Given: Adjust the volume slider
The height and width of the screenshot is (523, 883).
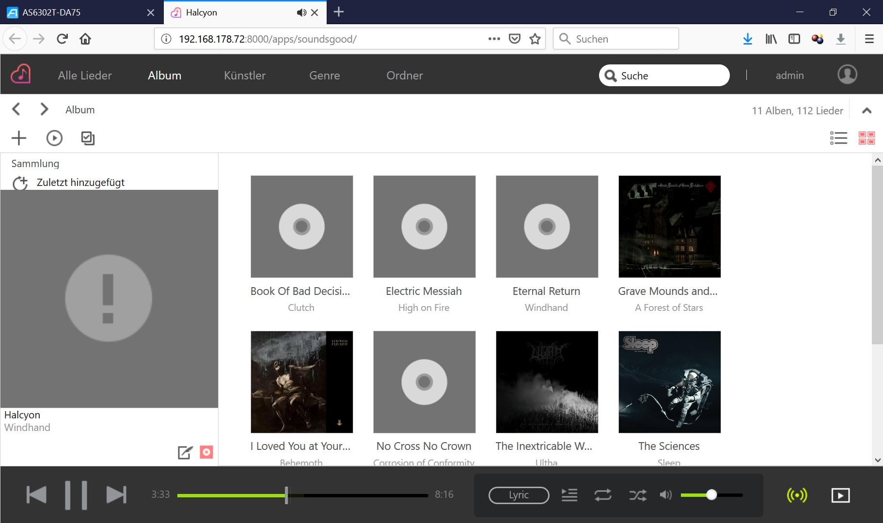Looking at the screenshot, I should 711,495.
